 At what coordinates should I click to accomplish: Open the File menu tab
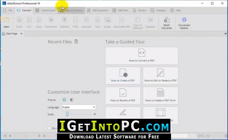8,10
